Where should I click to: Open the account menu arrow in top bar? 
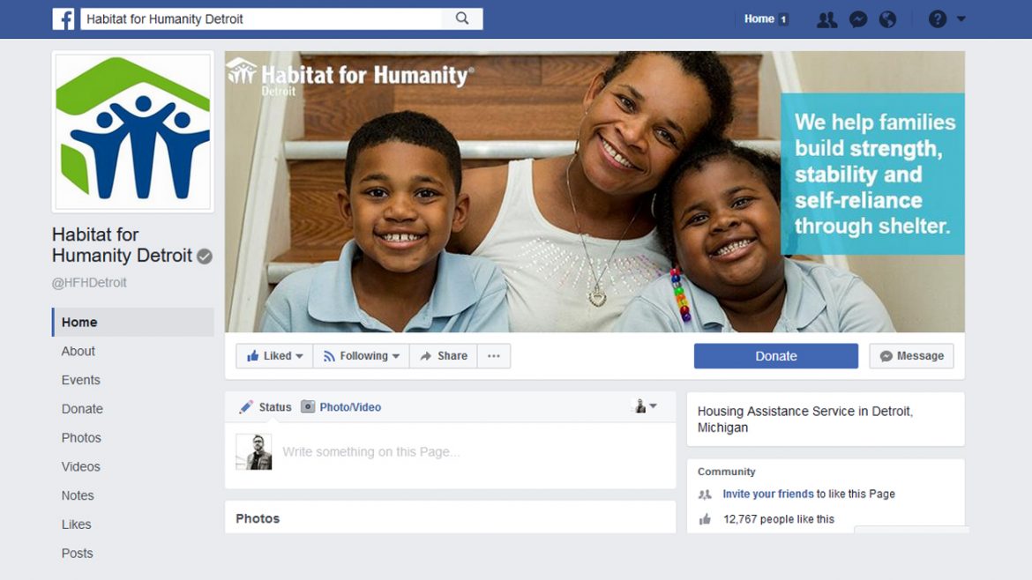[961, 19]
